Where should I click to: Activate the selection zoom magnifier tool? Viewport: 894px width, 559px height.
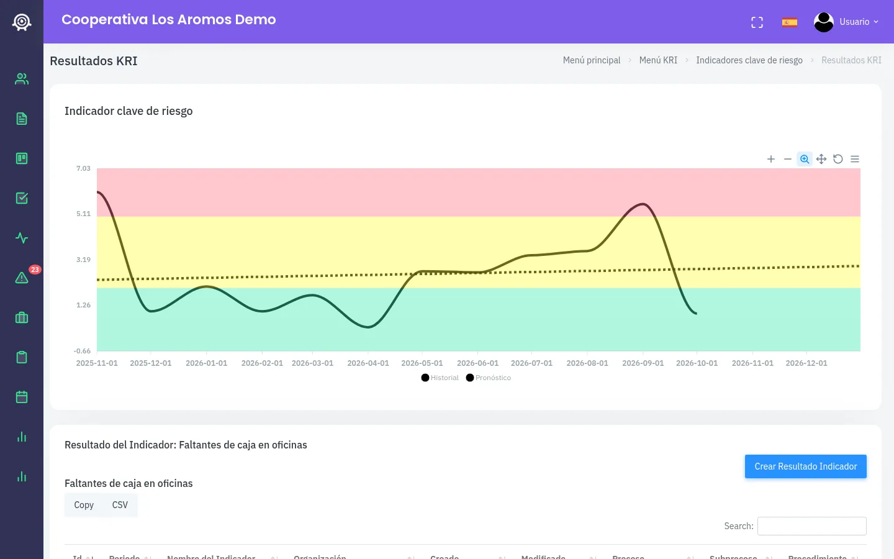click(805, 159)
